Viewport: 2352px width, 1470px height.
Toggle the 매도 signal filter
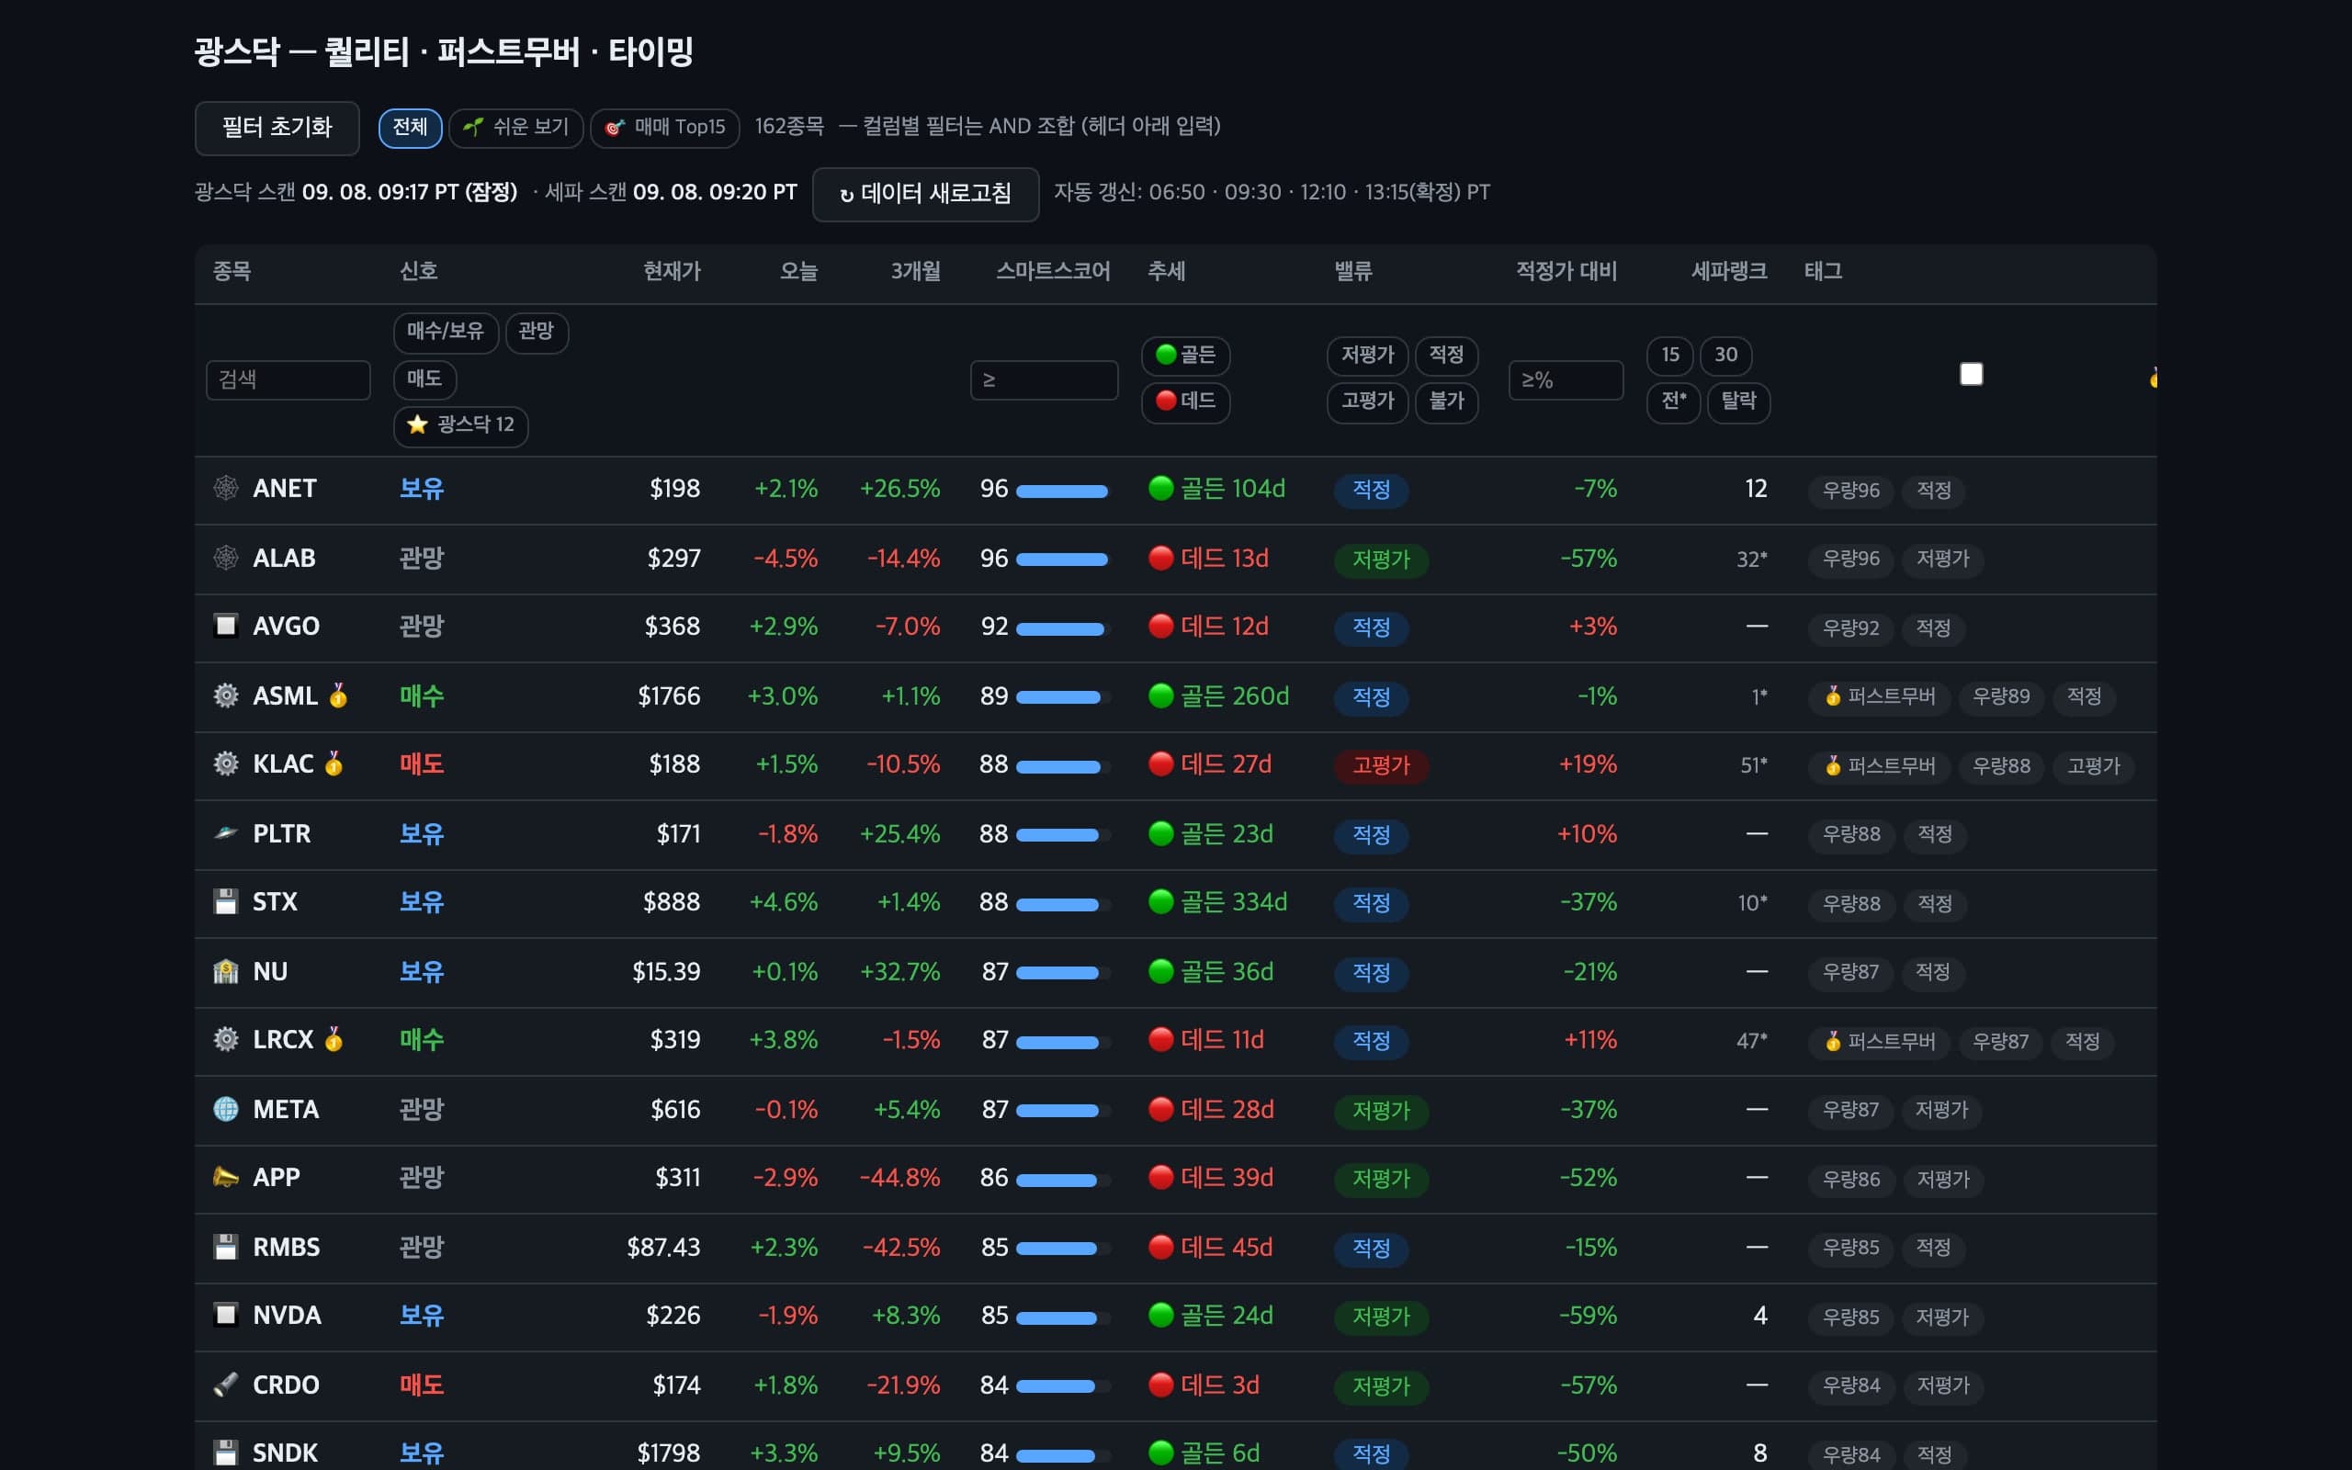(424, 379)
